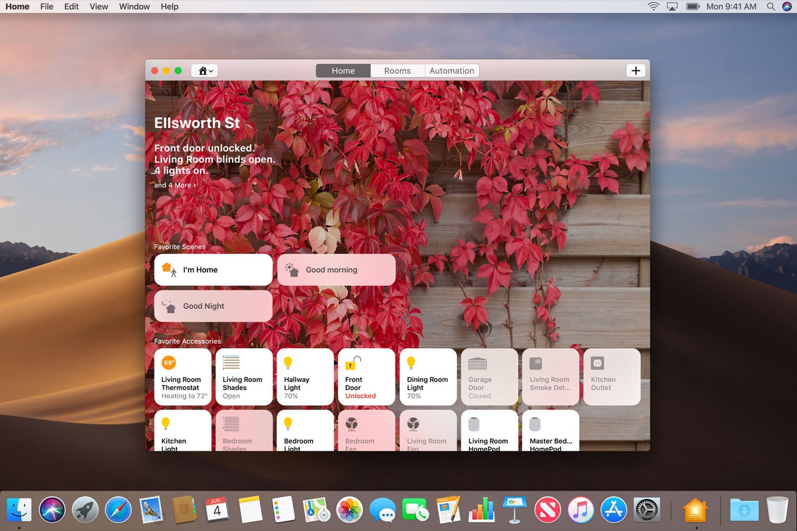The width and height of the screenshot is (797, 531).
Task: Switch to the Automation tab
Action: [451, 70]
